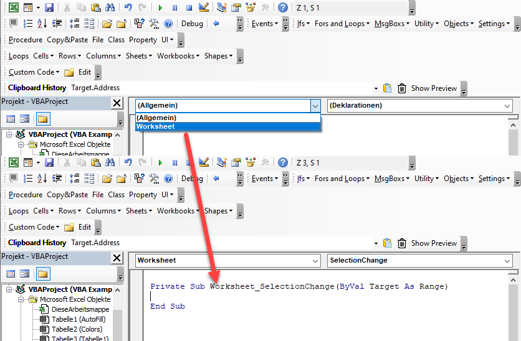Open the MsgBoxes menu in lower toolbar
Image resolution: width=521 pixels, height=341 pixels.
click(392, 179)
